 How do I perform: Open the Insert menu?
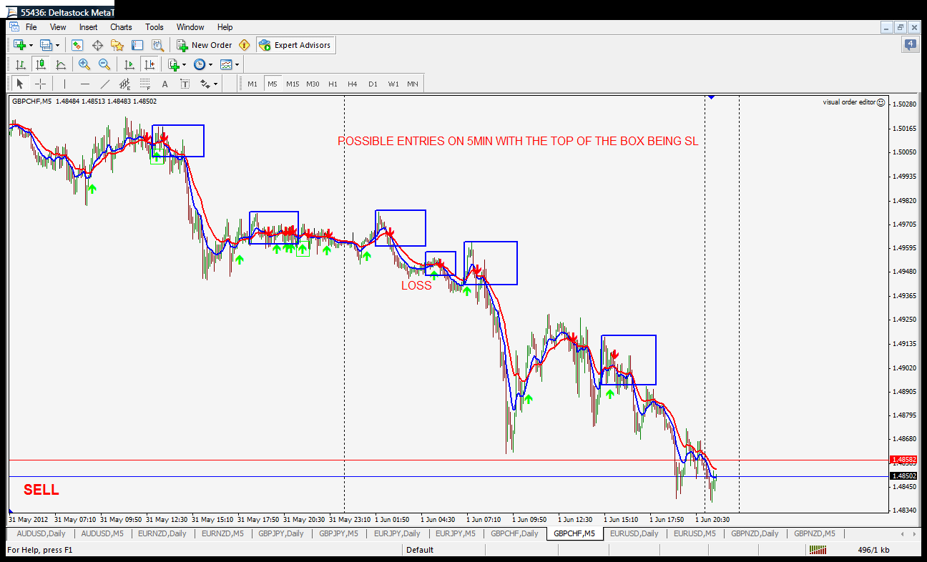point(89,27)
